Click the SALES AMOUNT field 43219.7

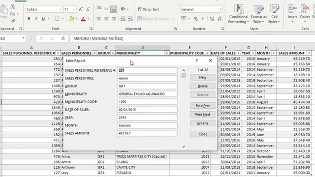pyautogui.click(x=147, y=133)
